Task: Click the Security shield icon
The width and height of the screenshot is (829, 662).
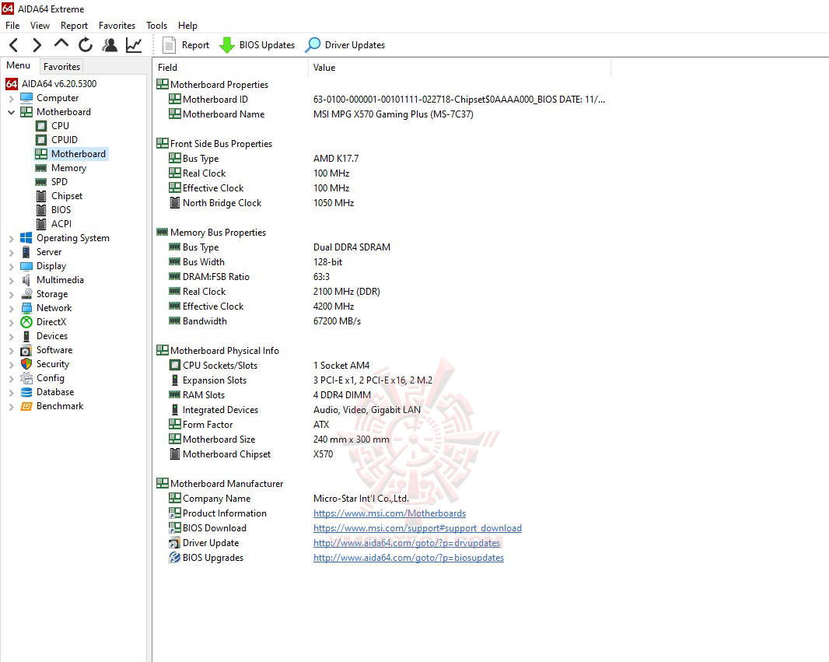Action: 26,364
